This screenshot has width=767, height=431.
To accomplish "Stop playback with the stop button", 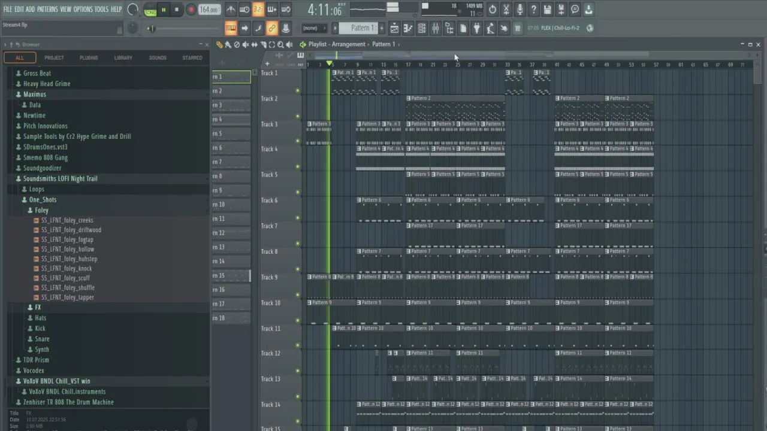I will pos(177,10).
